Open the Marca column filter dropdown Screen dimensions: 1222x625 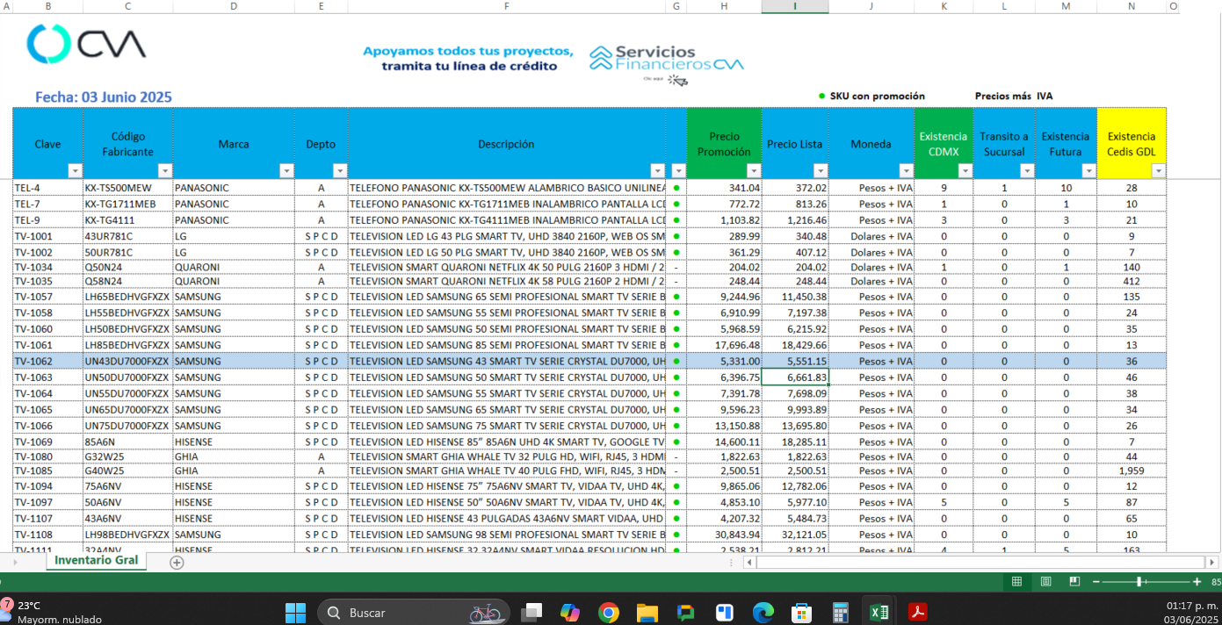(286, 170)
